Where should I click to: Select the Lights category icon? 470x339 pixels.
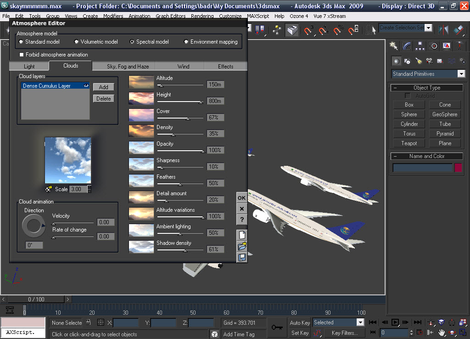[x=419, y=61]
